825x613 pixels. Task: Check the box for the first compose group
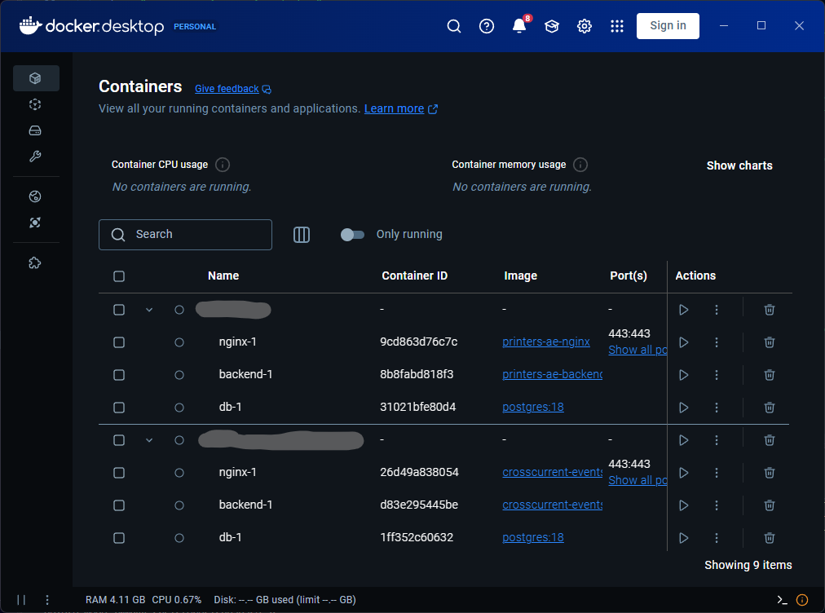[x=119, y=310]
